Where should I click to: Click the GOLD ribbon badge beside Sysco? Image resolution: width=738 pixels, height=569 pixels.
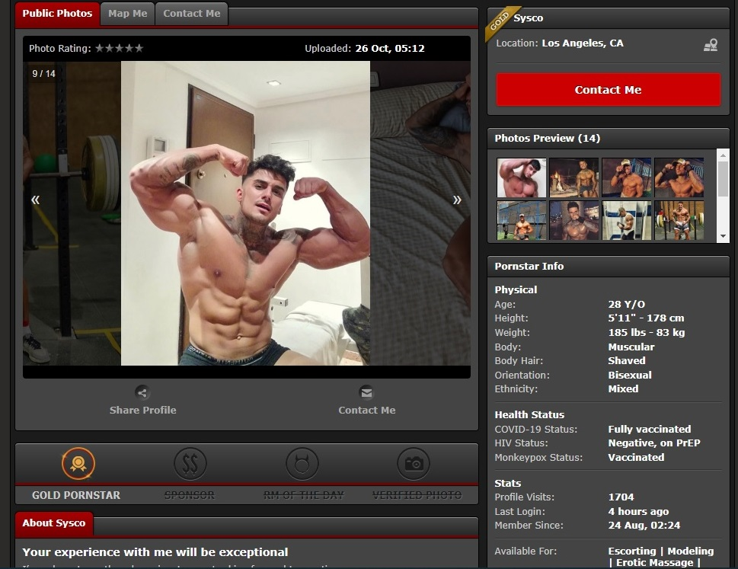(x=500, y=21)
